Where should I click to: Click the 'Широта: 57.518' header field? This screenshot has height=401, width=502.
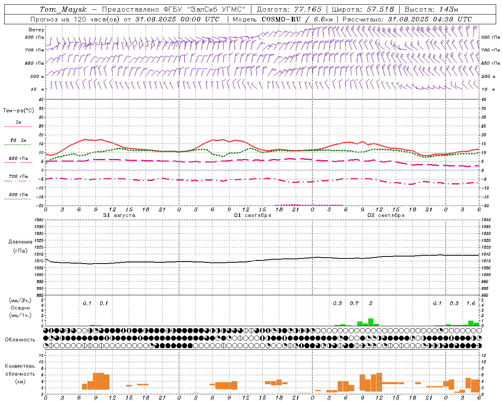(x=363, y=9)
